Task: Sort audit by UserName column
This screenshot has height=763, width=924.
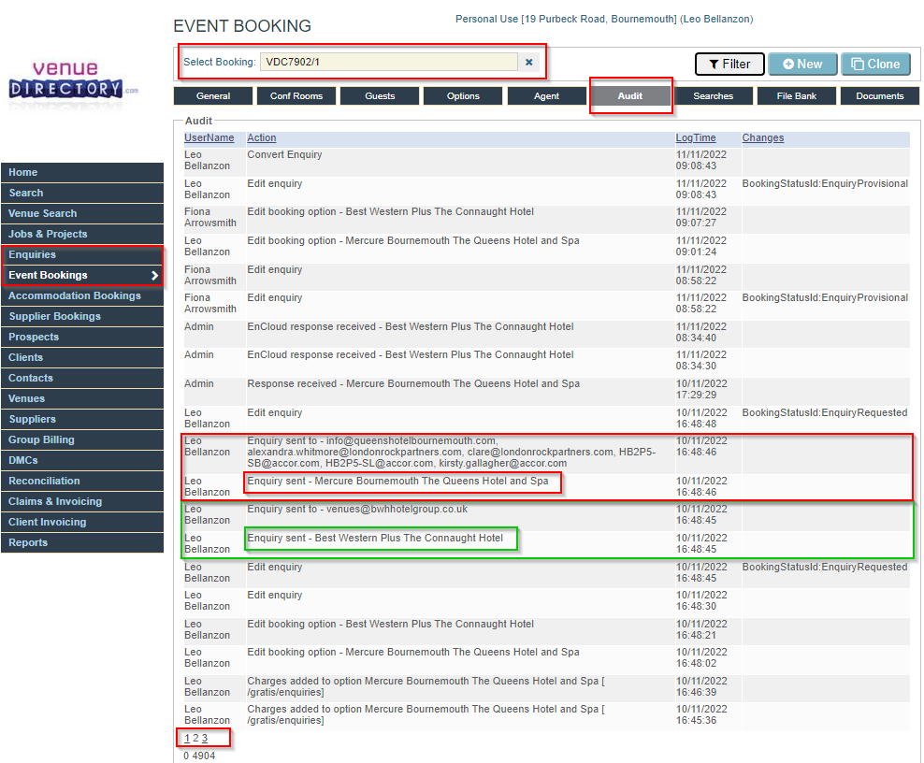Action: click(x=209, y=137)
